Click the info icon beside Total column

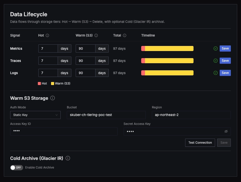click(124, 36)
